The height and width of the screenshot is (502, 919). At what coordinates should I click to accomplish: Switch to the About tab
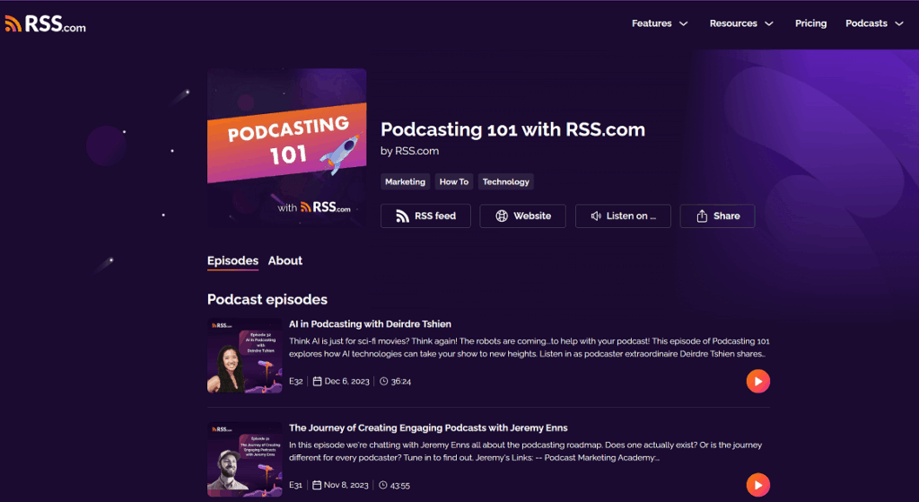pos(284,260)
